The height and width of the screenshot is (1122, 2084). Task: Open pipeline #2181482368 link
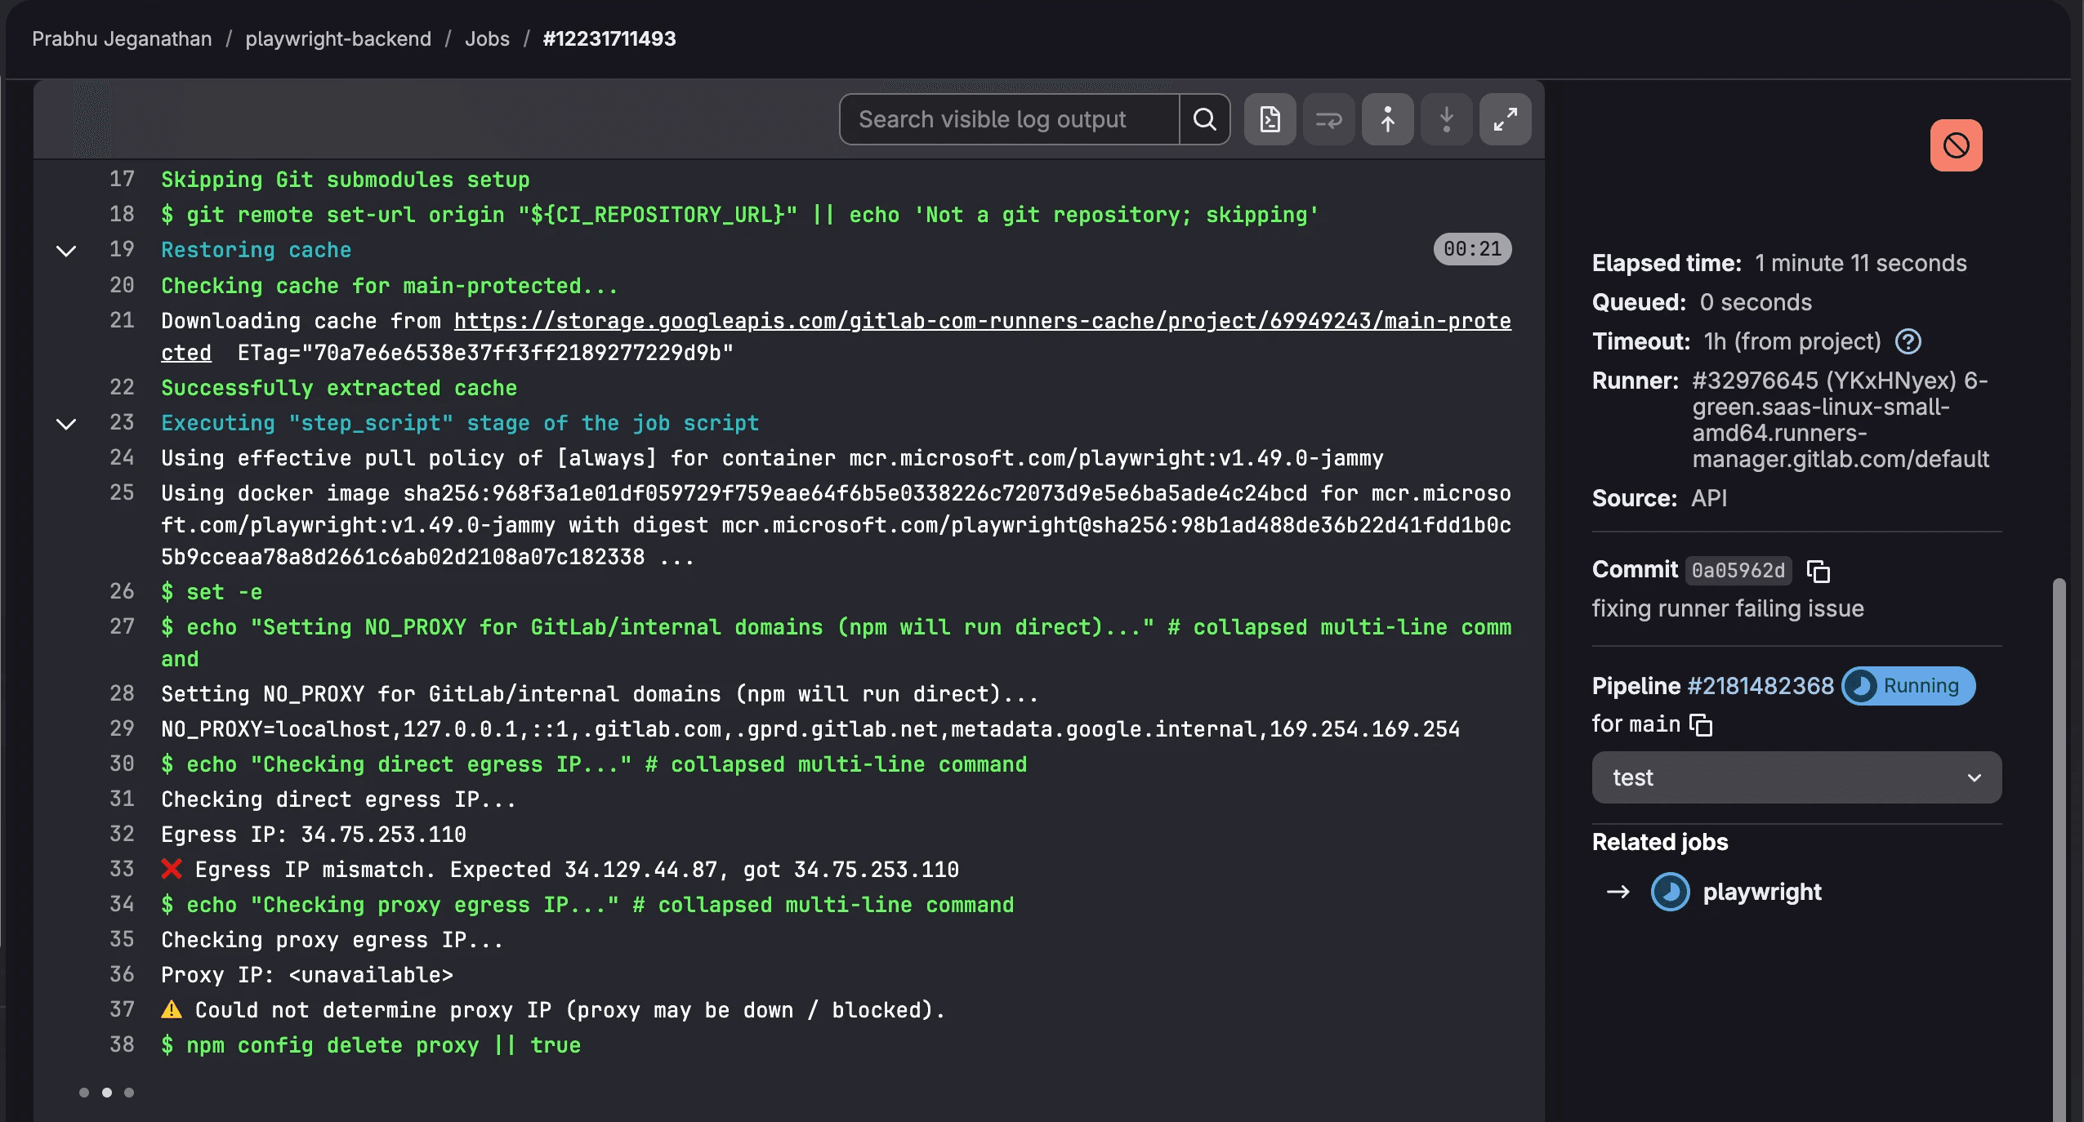click(1760, 686)
